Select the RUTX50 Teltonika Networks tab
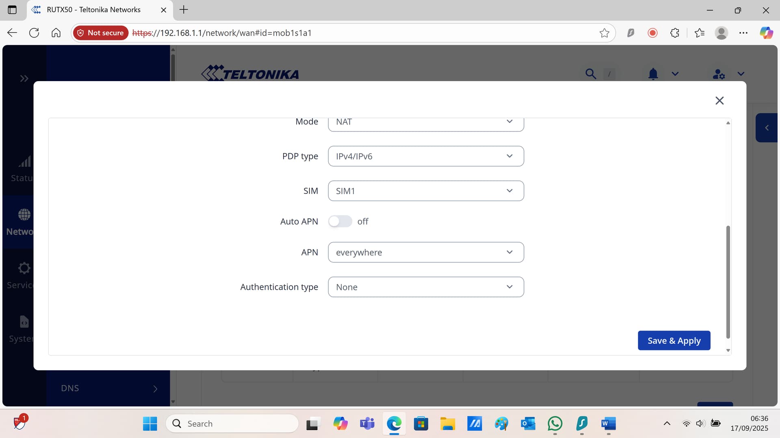The width and height of the screenshot is (780, 438). click(x=93, y=10)
